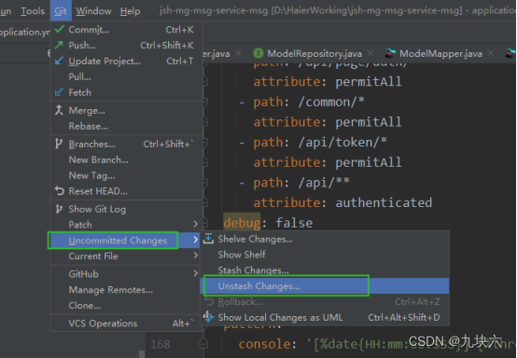517x358 pixels.
Task: Choose Update Project... entry
Action: point(127,61)
